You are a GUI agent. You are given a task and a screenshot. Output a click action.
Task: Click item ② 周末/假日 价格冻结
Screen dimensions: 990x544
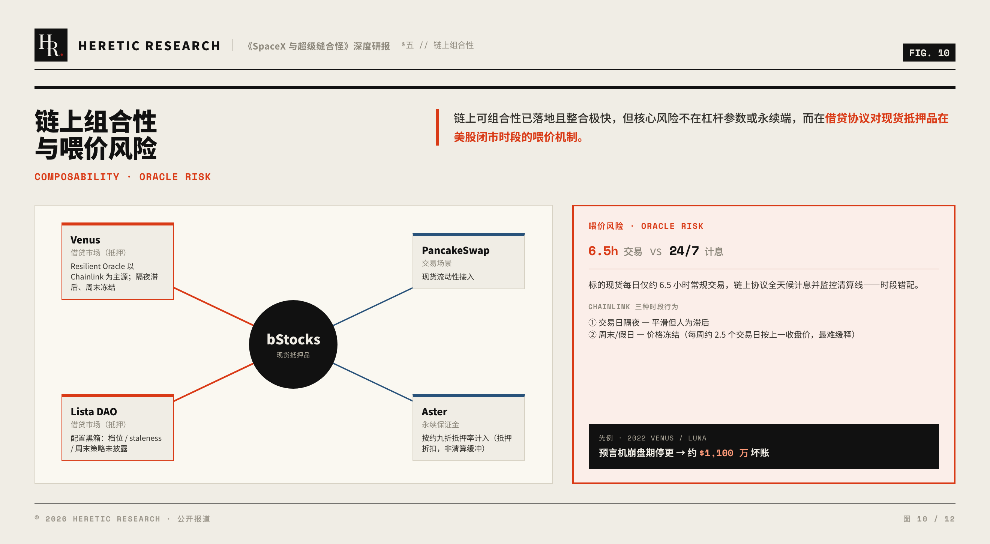coord(723,335)
